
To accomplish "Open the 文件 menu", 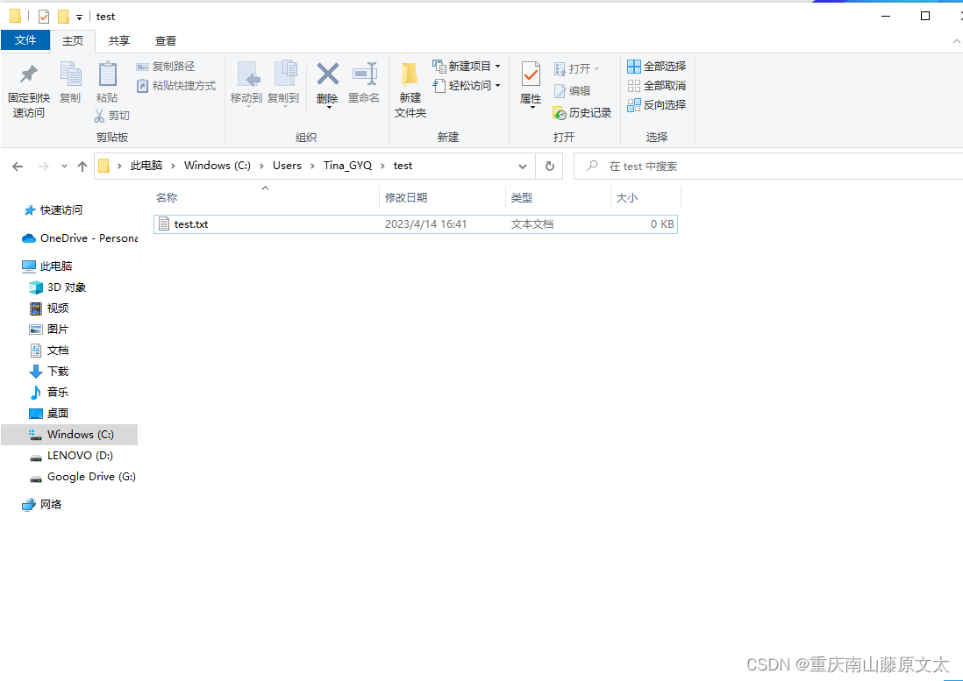I will [25, 40].
